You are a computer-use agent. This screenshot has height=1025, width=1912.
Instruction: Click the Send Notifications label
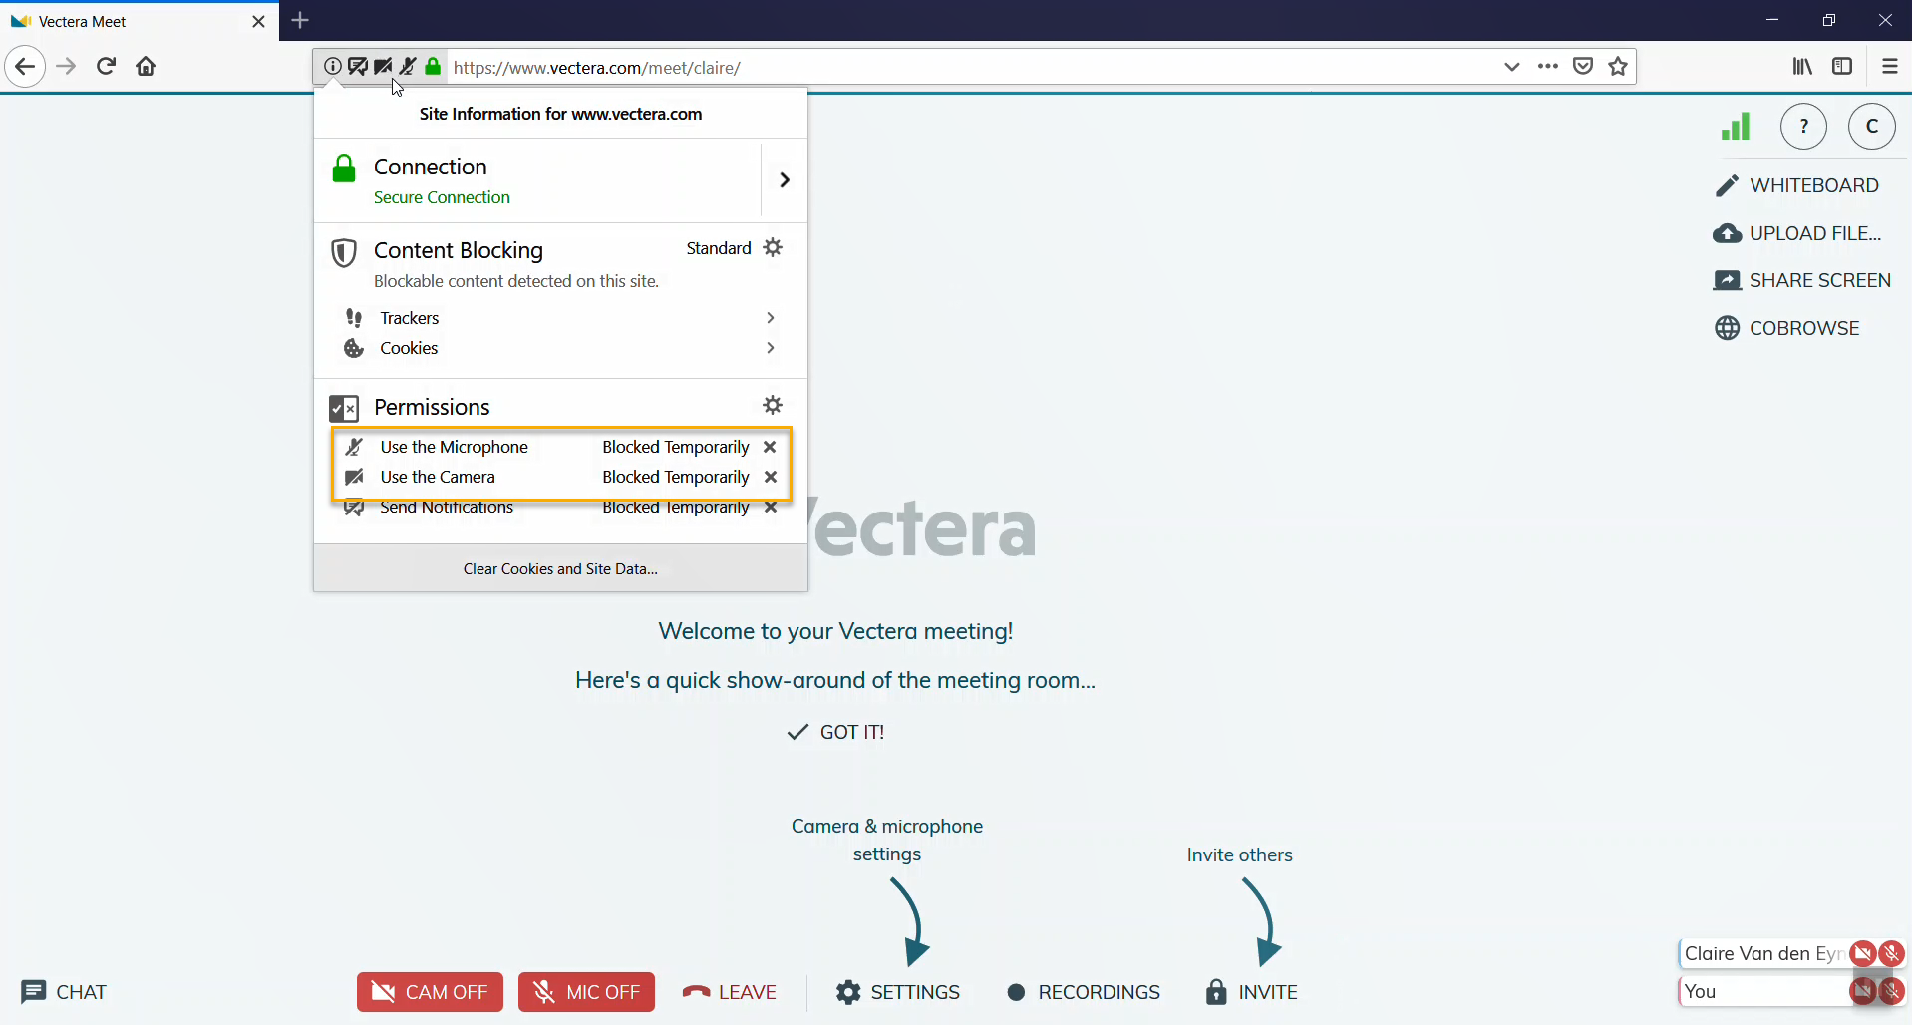pyautogui.click(x=447, y=507)
